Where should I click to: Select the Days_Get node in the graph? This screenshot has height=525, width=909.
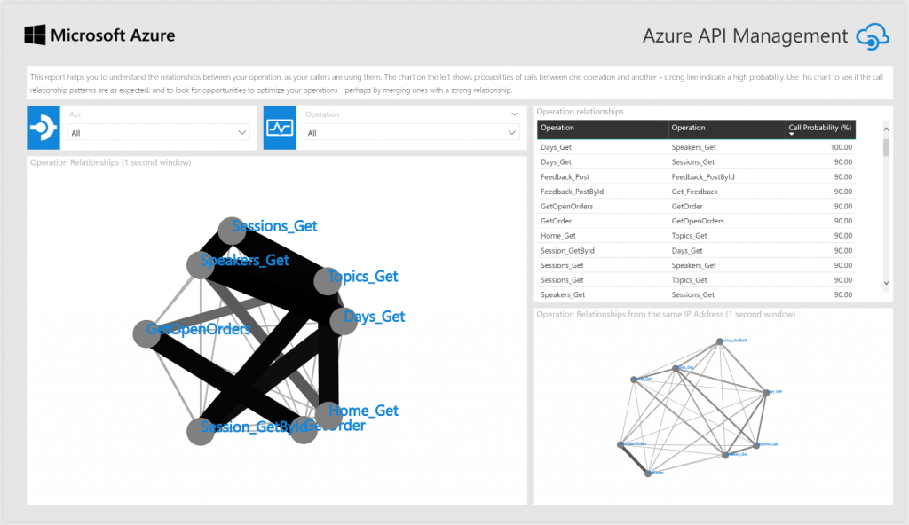point(344,321)
